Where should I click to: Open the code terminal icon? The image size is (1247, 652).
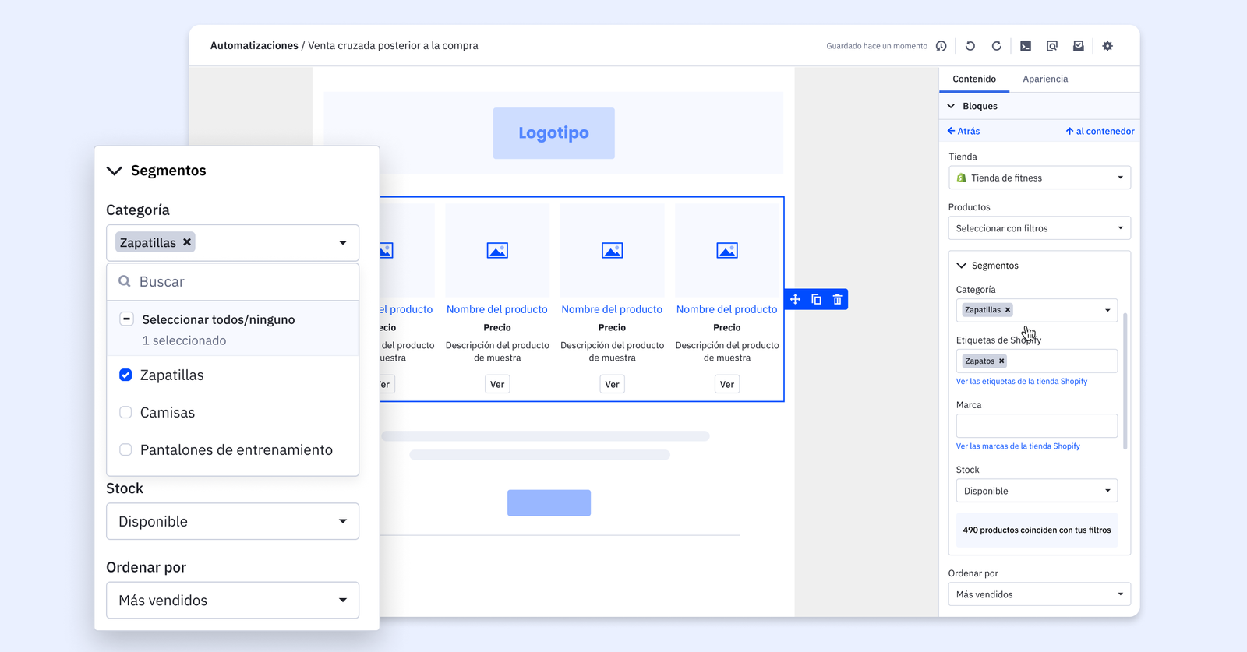click(1026, 46)
